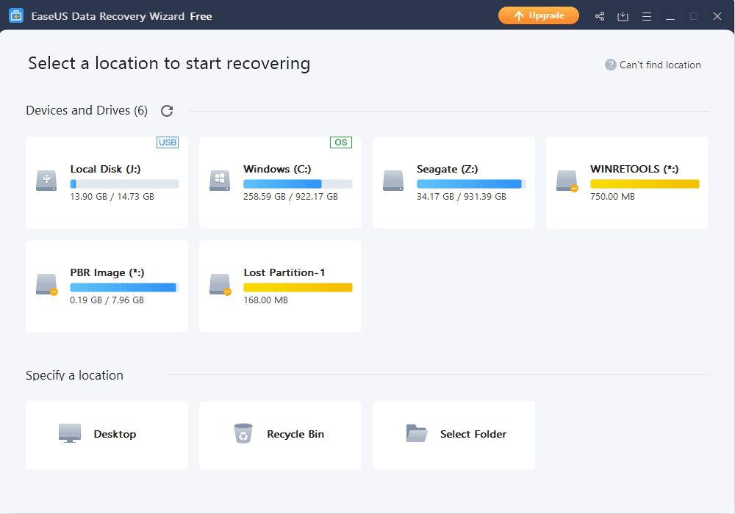Click the EaseUS logo icon top-left

(15, 15)
